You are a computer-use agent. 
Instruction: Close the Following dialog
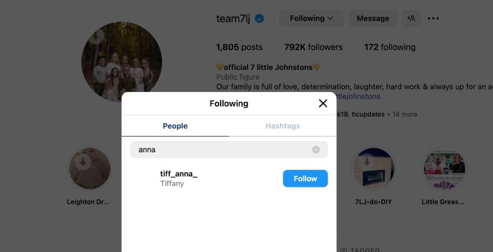pos(323,104)
